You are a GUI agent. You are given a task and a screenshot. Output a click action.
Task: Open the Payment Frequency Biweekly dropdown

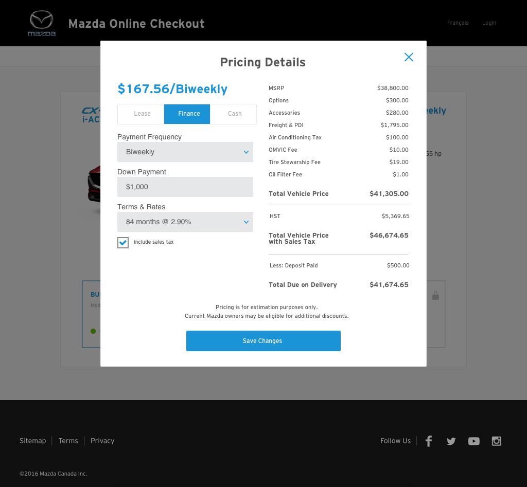pos(185,152)
